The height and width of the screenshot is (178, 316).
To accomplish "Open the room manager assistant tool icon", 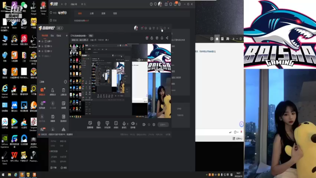I will tap(53, 91).
